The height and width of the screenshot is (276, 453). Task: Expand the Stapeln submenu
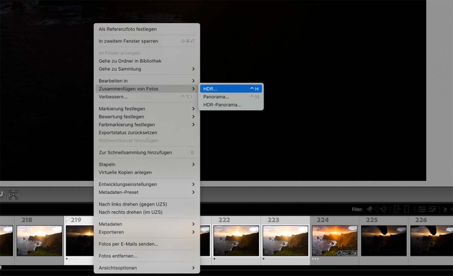tap(146, 165)
